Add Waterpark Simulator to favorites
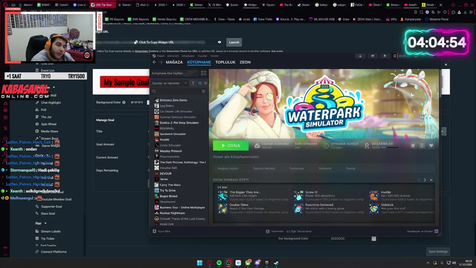The image size is (476, 268). 431,146
